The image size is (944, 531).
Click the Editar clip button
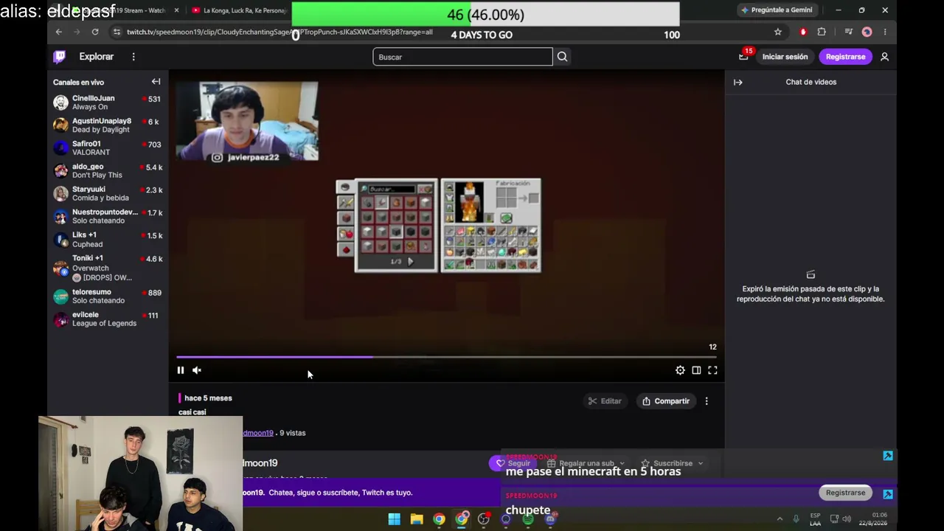click(605, 401)
